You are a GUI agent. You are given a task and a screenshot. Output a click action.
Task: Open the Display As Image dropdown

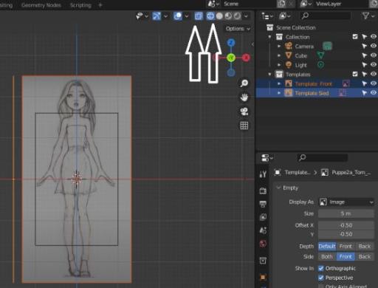(x=346, y=202)
